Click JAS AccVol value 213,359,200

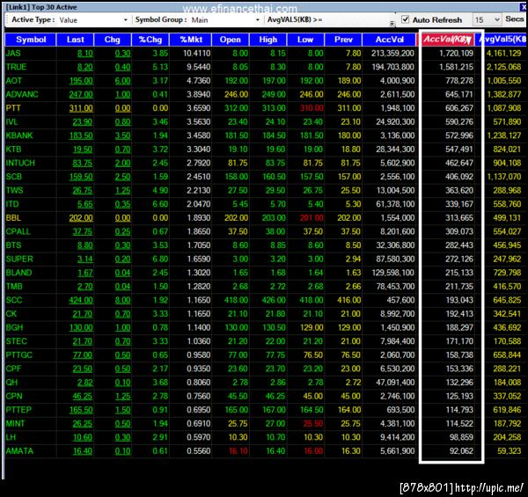click(x=392, y=53)
